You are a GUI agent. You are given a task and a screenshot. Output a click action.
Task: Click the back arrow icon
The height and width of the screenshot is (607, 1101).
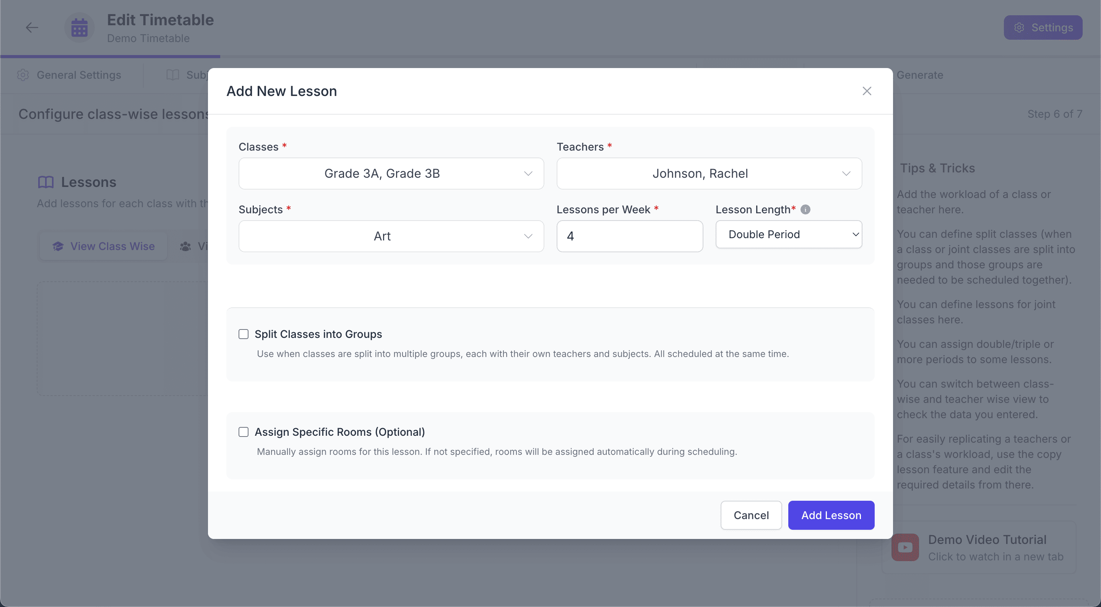32,28
